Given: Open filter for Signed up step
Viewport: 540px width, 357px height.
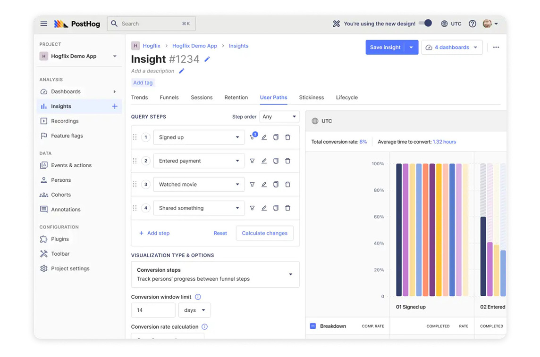Looking at the screenshot, I should click(253, 137).
